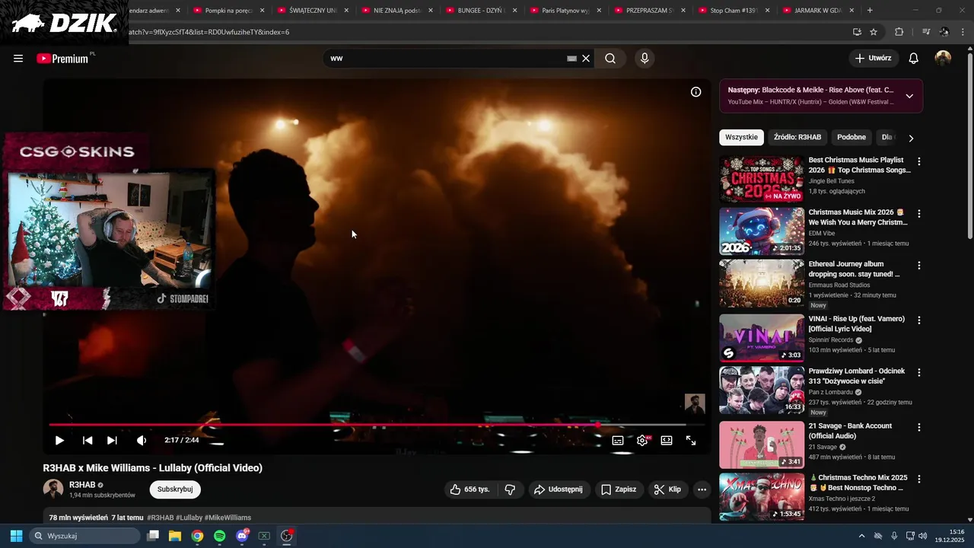The height and width of the screenshot is (548, 974).
Task: Open a new browser tab
Action: 870,11
